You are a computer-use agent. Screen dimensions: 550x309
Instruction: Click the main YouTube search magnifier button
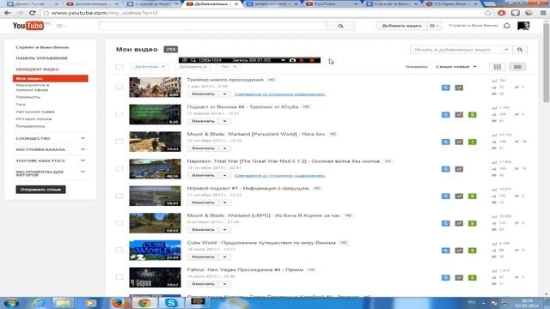(340, 26)
